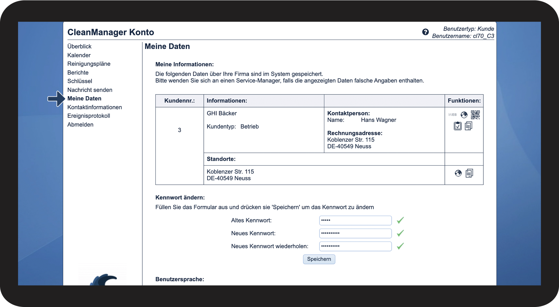Open Kontaktinformationen page
Viewport: 559px width, 307px height.
tap(95, 107)
